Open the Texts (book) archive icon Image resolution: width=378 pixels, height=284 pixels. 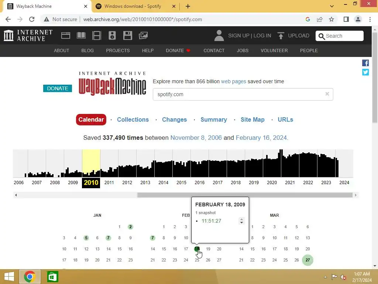81,35
